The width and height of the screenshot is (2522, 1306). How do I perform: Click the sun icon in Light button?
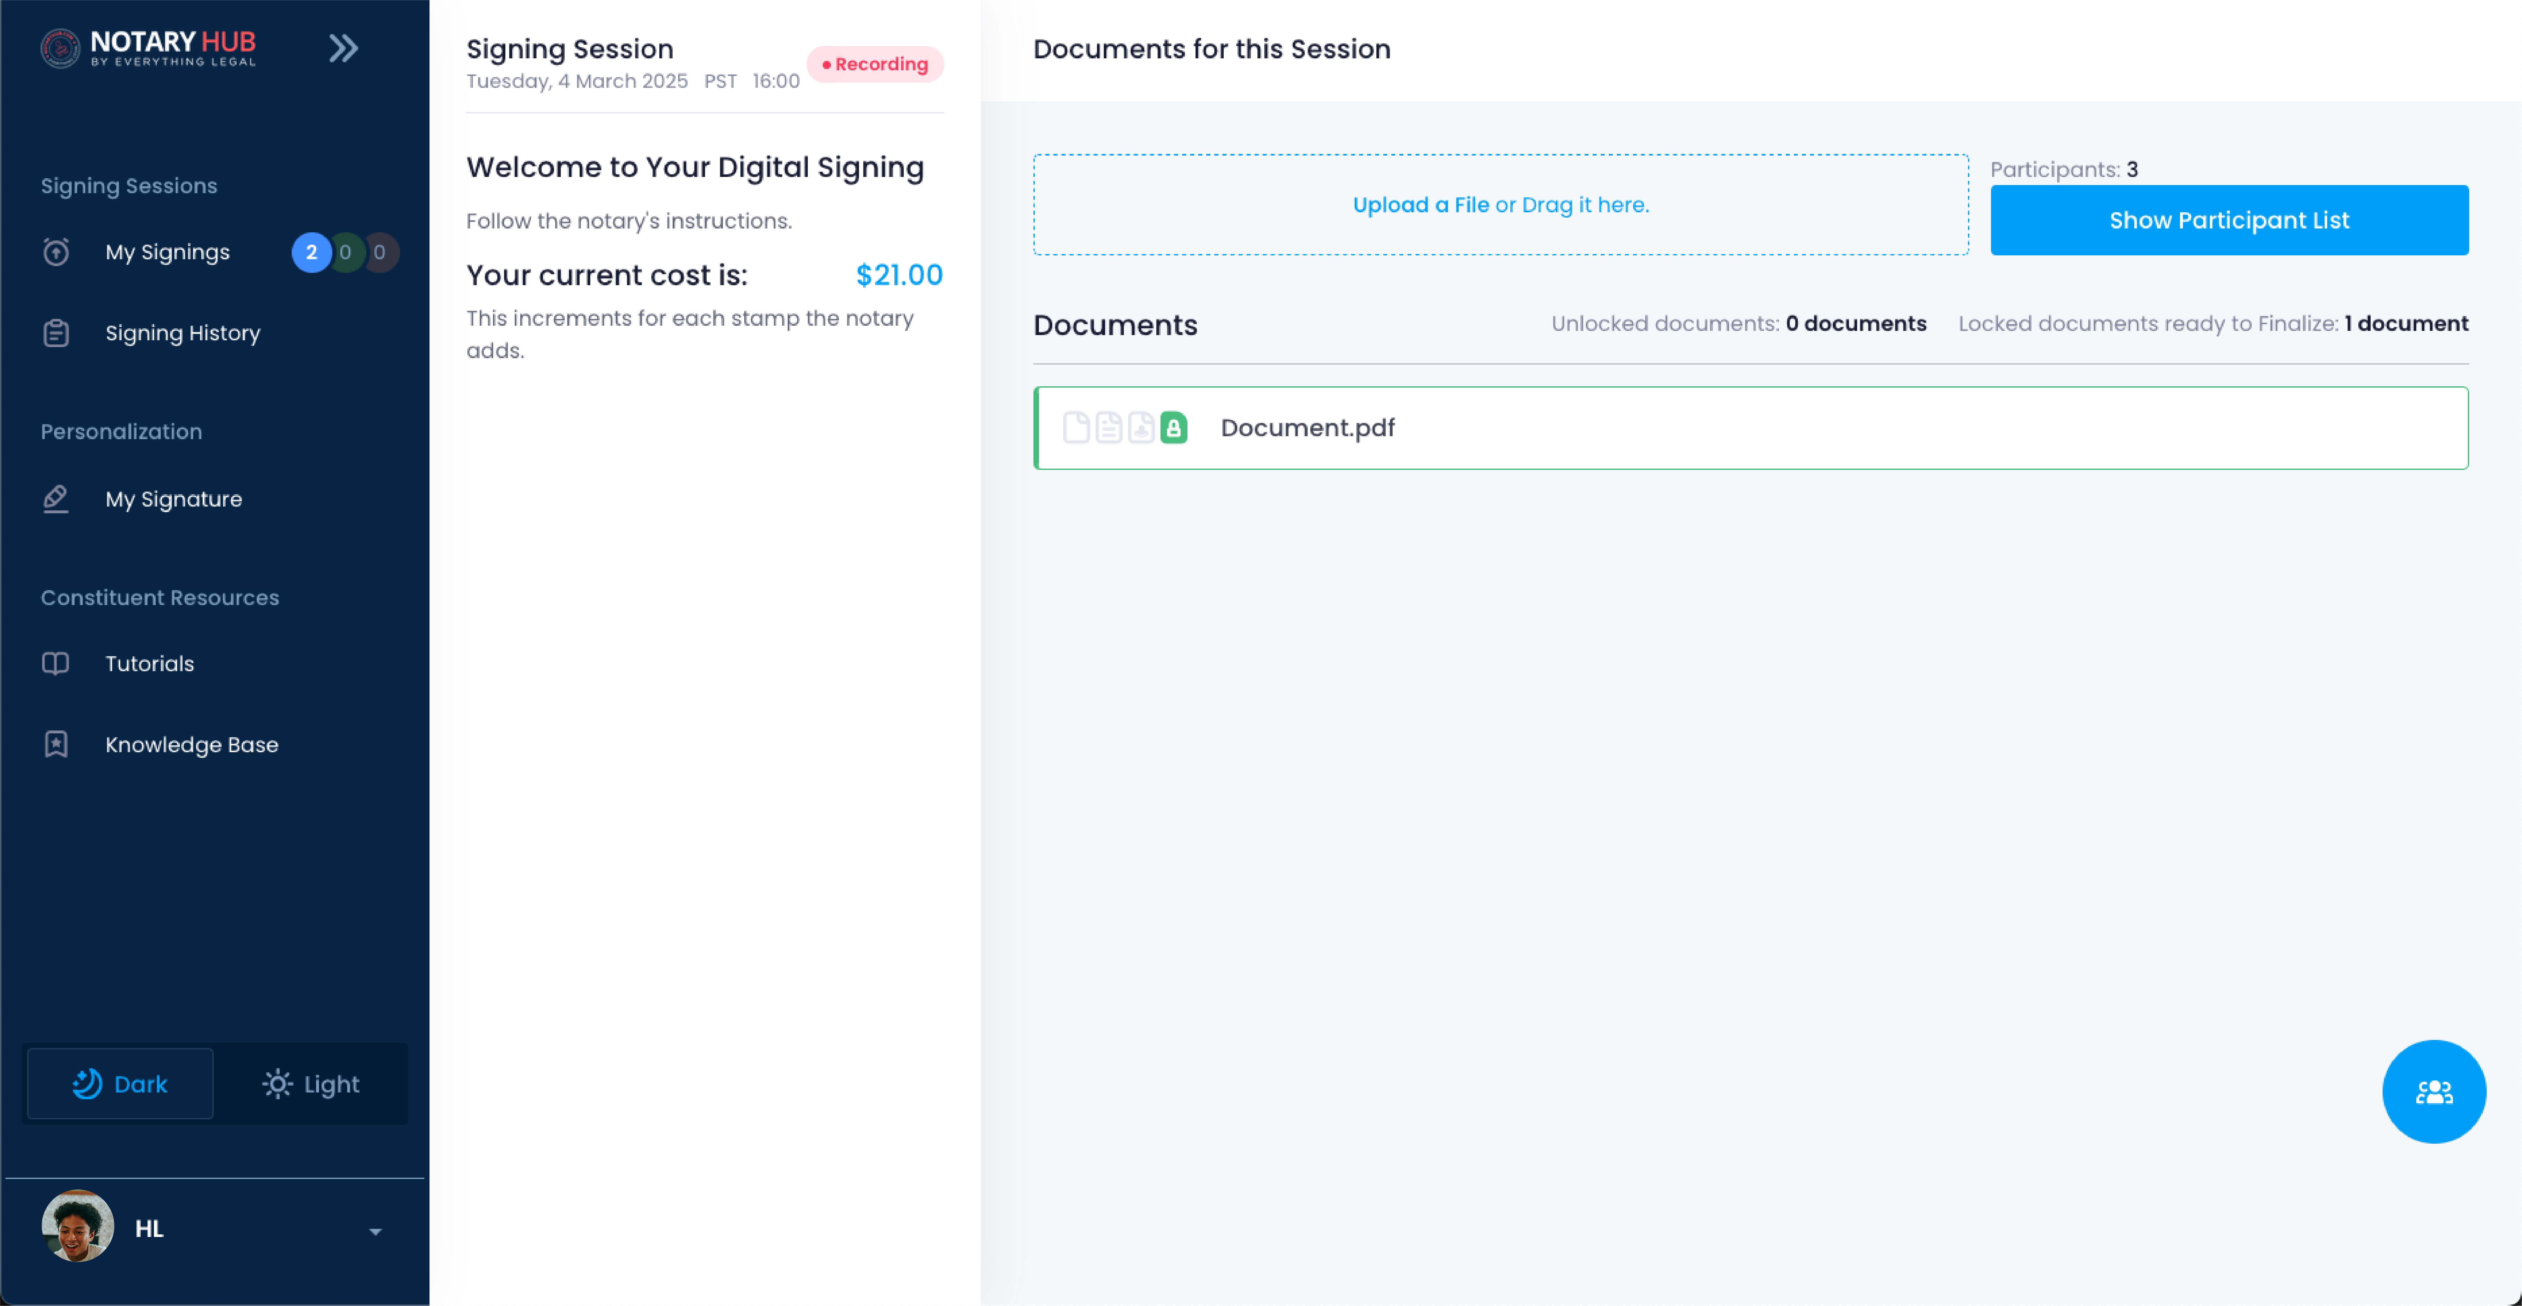tap(277, 1084)
